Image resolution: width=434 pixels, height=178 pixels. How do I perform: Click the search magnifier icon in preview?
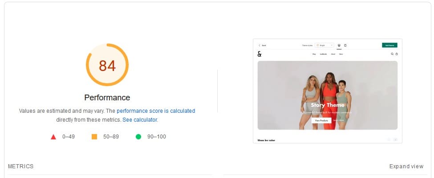click(x=392, y=54)
